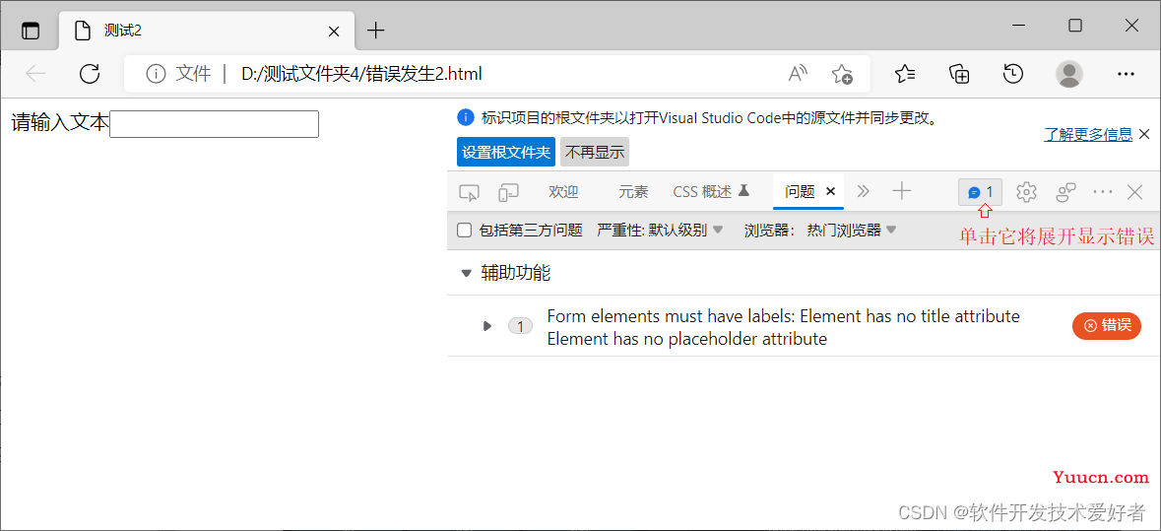Close the 问题 tab in DevTools
The height and width of the screenshot is (531, 1161).
pyautogui.click(x=830, y=192)
